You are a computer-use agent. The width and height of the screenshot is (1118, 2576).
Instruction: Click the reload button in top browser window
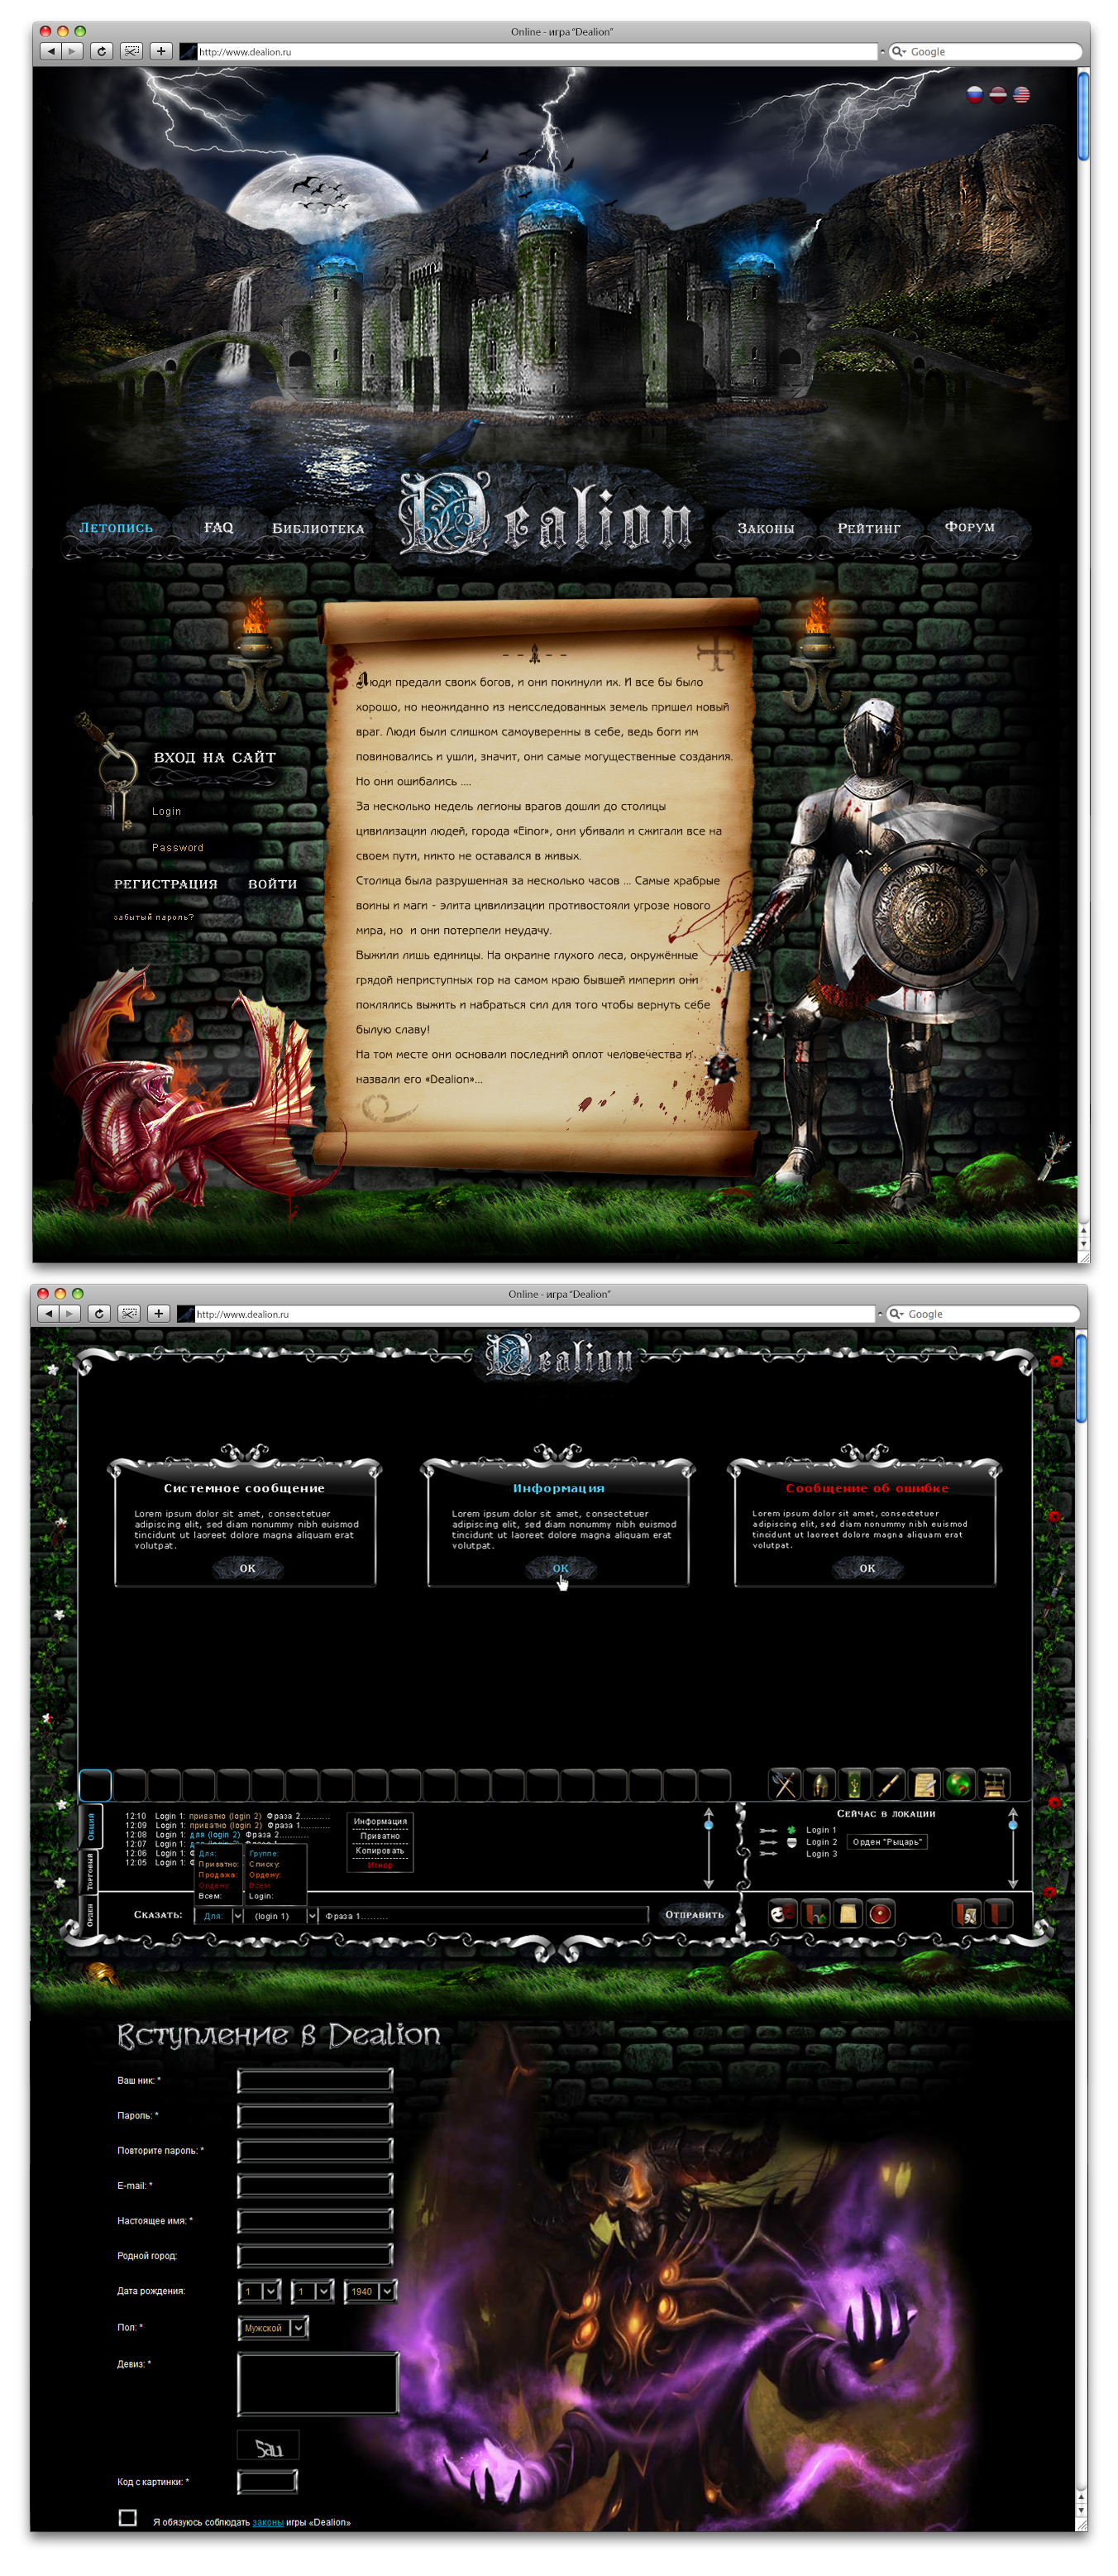(x=101, y=51)
